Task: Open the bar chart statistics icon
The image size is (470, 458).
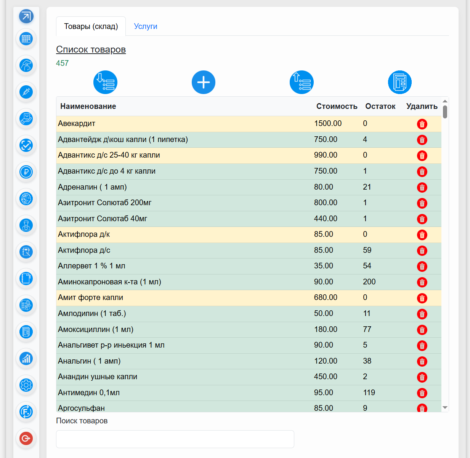Action: [26, 359]
